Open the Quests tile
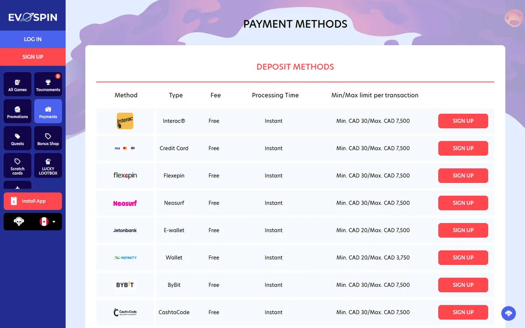This screenshot has height=328, width=525. click(x=17, y=139)
